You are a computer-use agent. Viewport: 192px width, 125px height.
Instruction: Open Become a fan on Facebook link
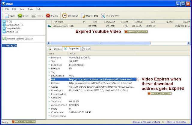point(146,122)
